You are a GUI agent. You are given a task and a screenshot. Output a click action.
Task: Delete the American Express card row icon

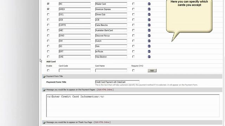click(x=149, y=9)
